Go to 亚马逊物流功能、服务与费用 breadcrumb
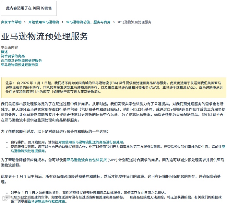 coord(88,22)
